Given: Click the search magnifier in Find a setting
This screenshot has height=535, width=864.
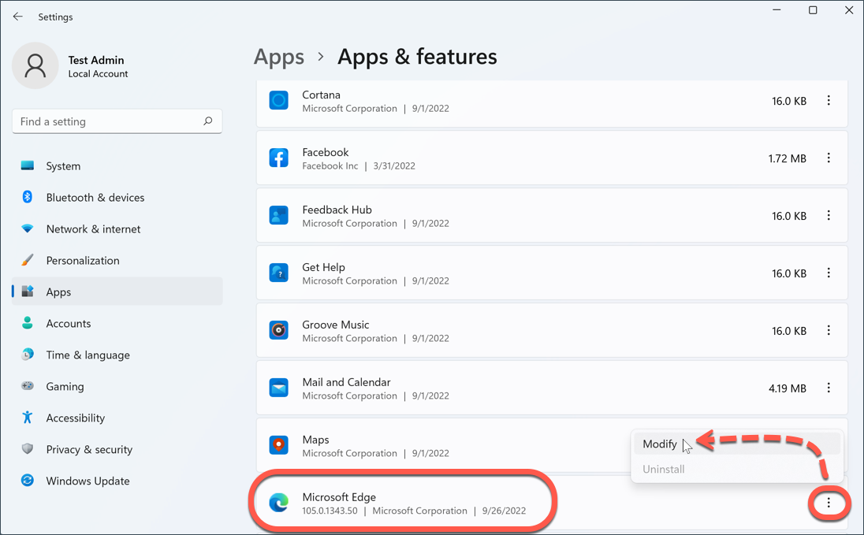Looking at the screenshot, I should coord(208,121).
